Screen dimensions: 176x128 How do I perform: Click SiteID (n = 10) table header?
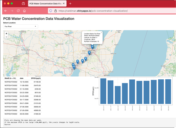[10, 78]
